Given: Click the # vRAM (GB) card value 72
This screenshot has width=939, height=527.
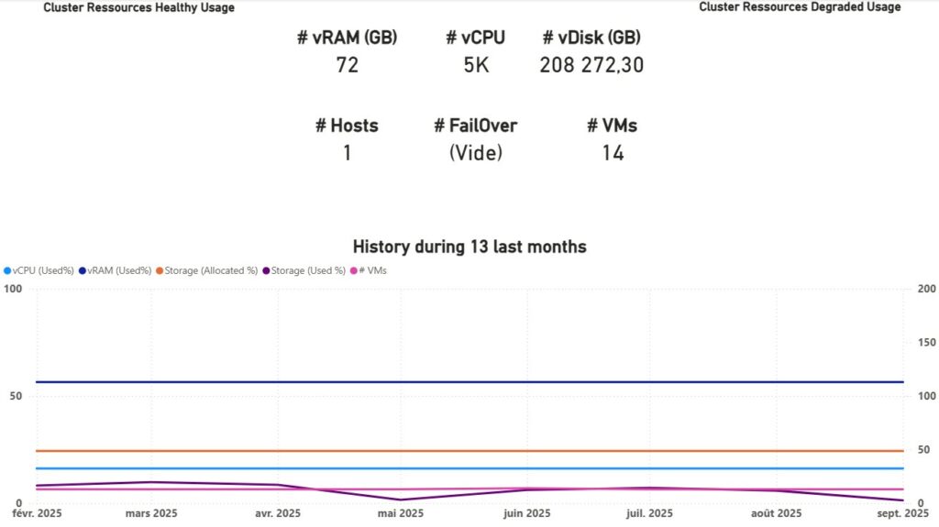Looking at the screenshot, I should point(347,66).
